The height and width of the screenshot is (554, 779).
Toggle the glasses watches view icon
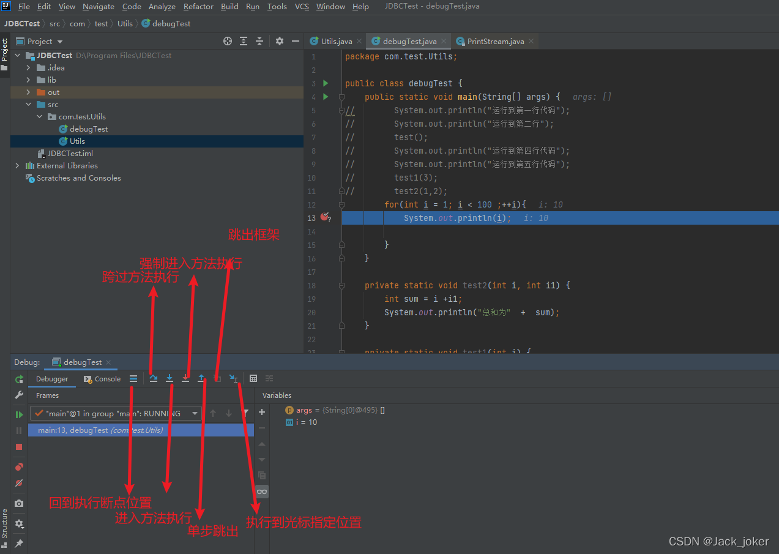tap(262, 491)
